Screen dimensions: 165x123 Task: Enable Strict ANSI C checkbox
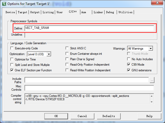(67, 48)
